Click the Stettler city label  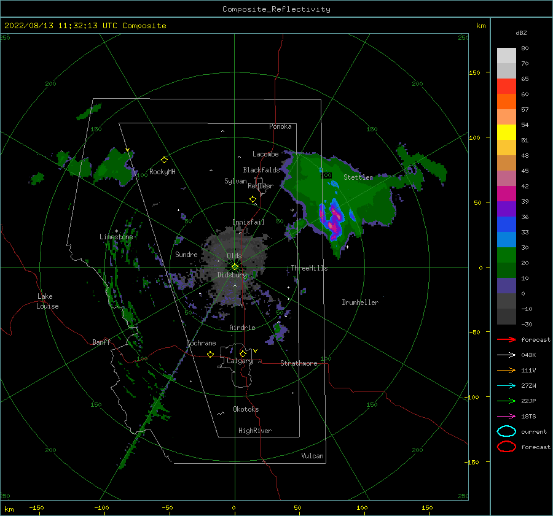coord(358,177)
